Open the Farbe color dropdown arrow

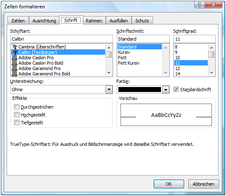[166, 90]
